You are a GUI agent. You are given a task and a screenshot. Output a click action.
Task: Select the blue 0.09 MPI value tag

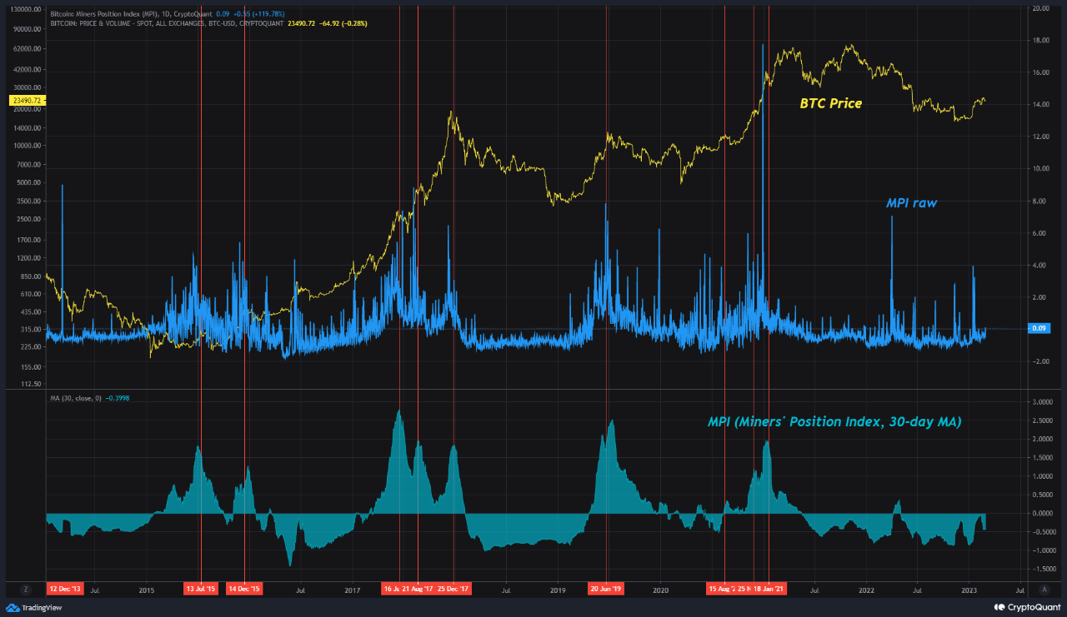tap(1039, 328)
